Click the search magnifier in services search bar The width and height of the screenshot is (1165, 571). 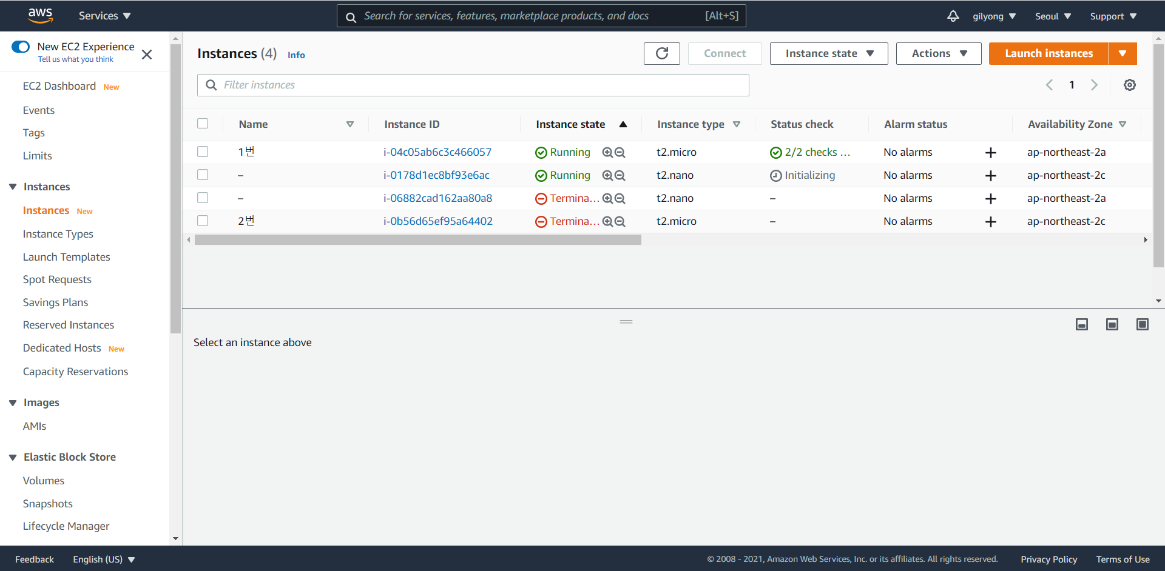tap(351, 17)
